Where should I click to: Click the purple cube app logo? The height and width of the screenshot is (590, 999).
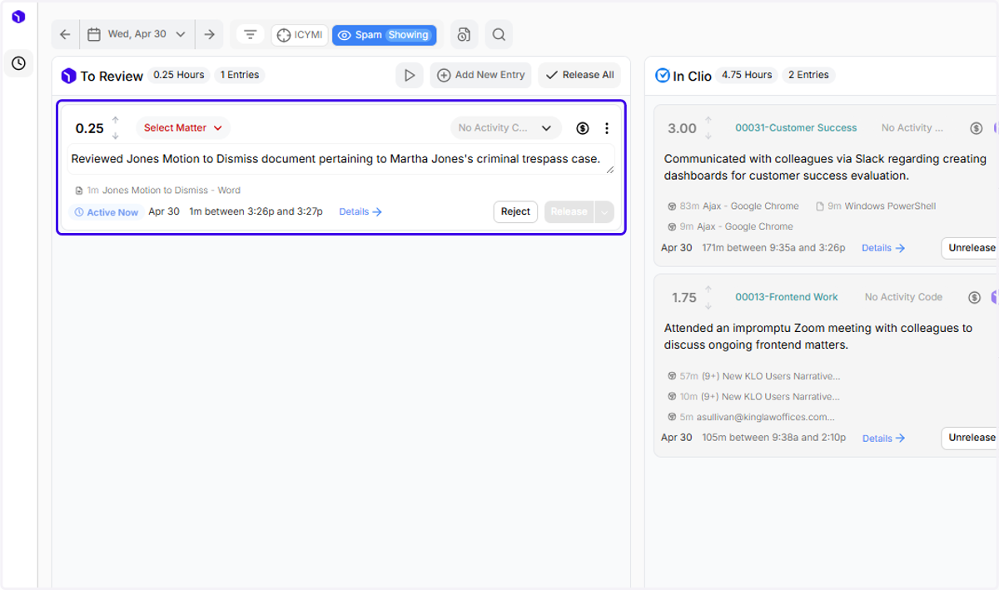18,17
